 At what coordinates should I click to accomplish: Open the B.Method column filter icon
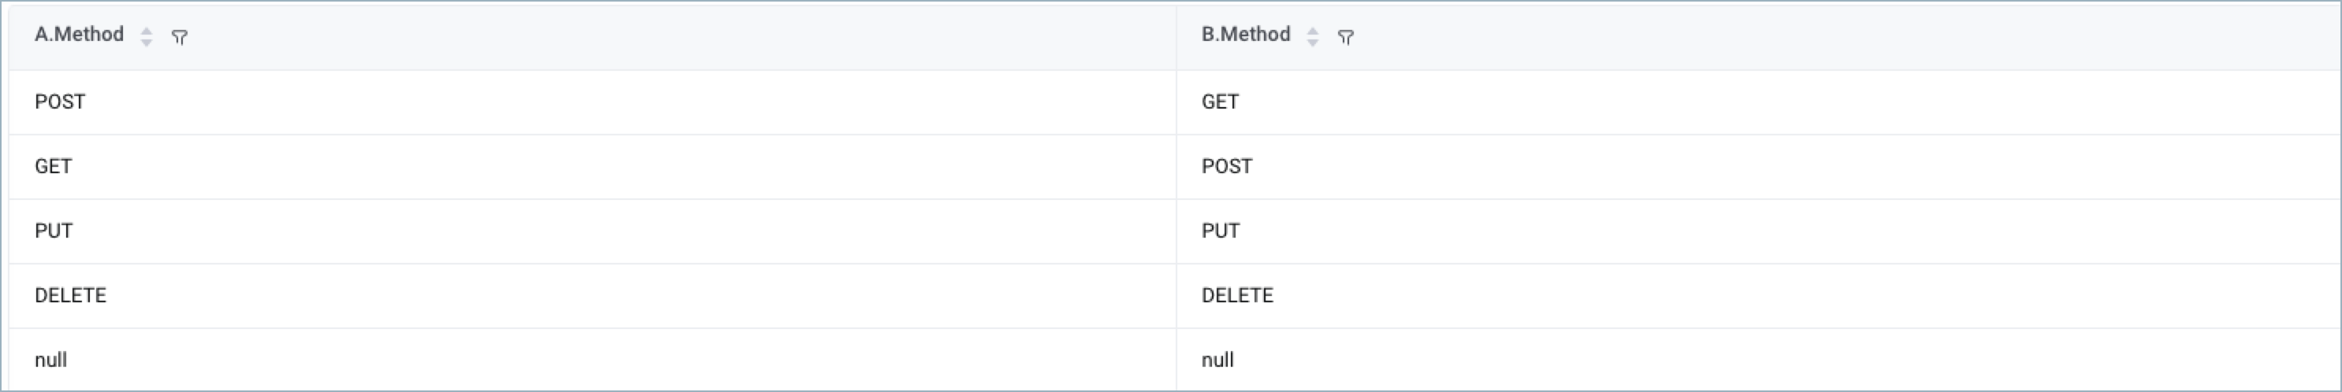[1347, 37]
